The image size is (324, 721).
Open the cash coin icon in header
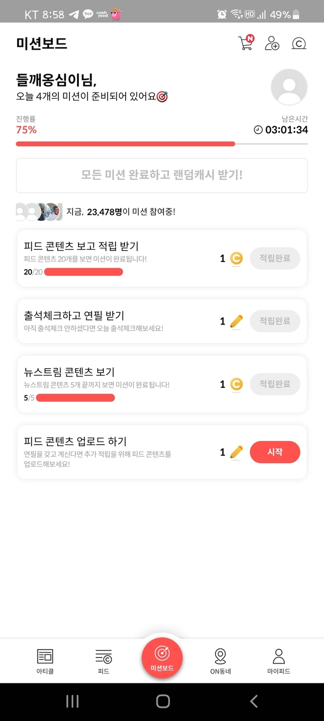(x=299, y=44)
